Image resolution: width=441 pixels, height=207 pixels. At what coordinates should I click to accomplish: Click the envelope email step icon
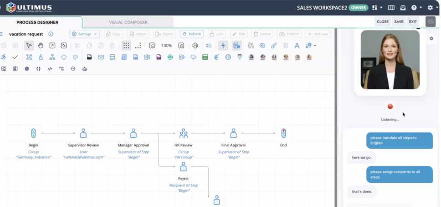[101, 57]
